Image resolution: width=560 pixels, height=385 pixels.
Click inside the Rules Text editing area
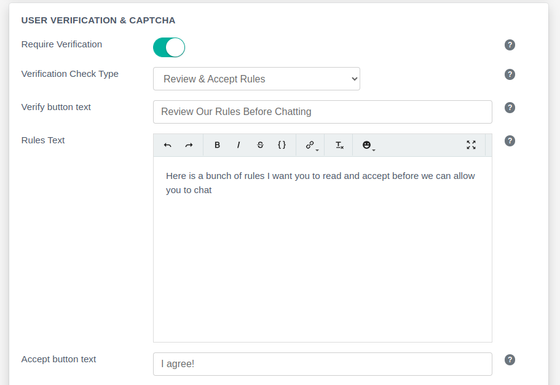322,258
